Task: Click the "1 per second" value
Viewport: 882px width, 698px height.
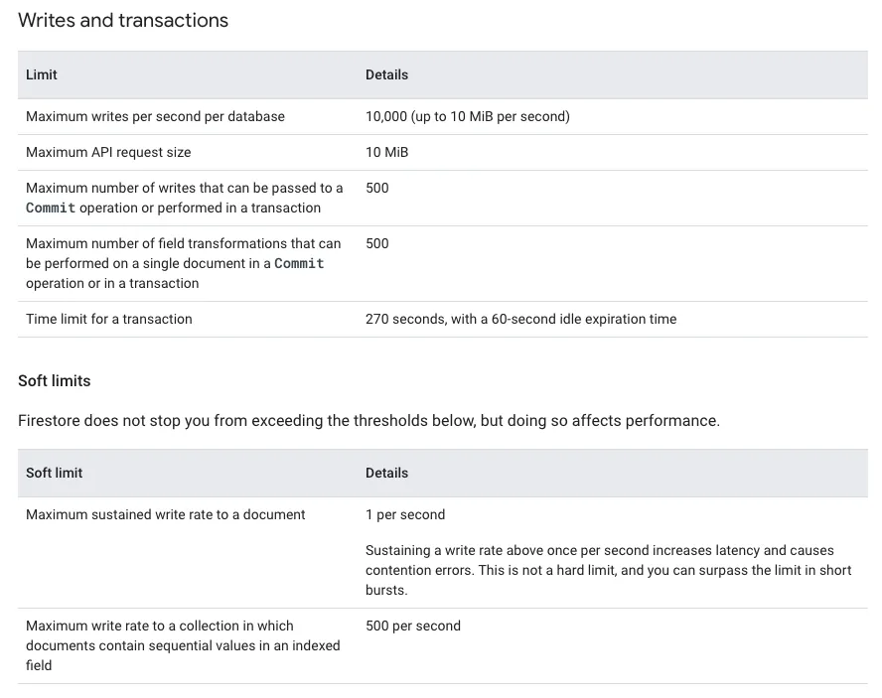Action: (x=405, y=514)
